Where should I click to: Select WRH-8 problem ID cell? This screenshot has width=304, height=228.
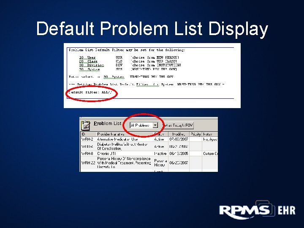click(87, 154)
